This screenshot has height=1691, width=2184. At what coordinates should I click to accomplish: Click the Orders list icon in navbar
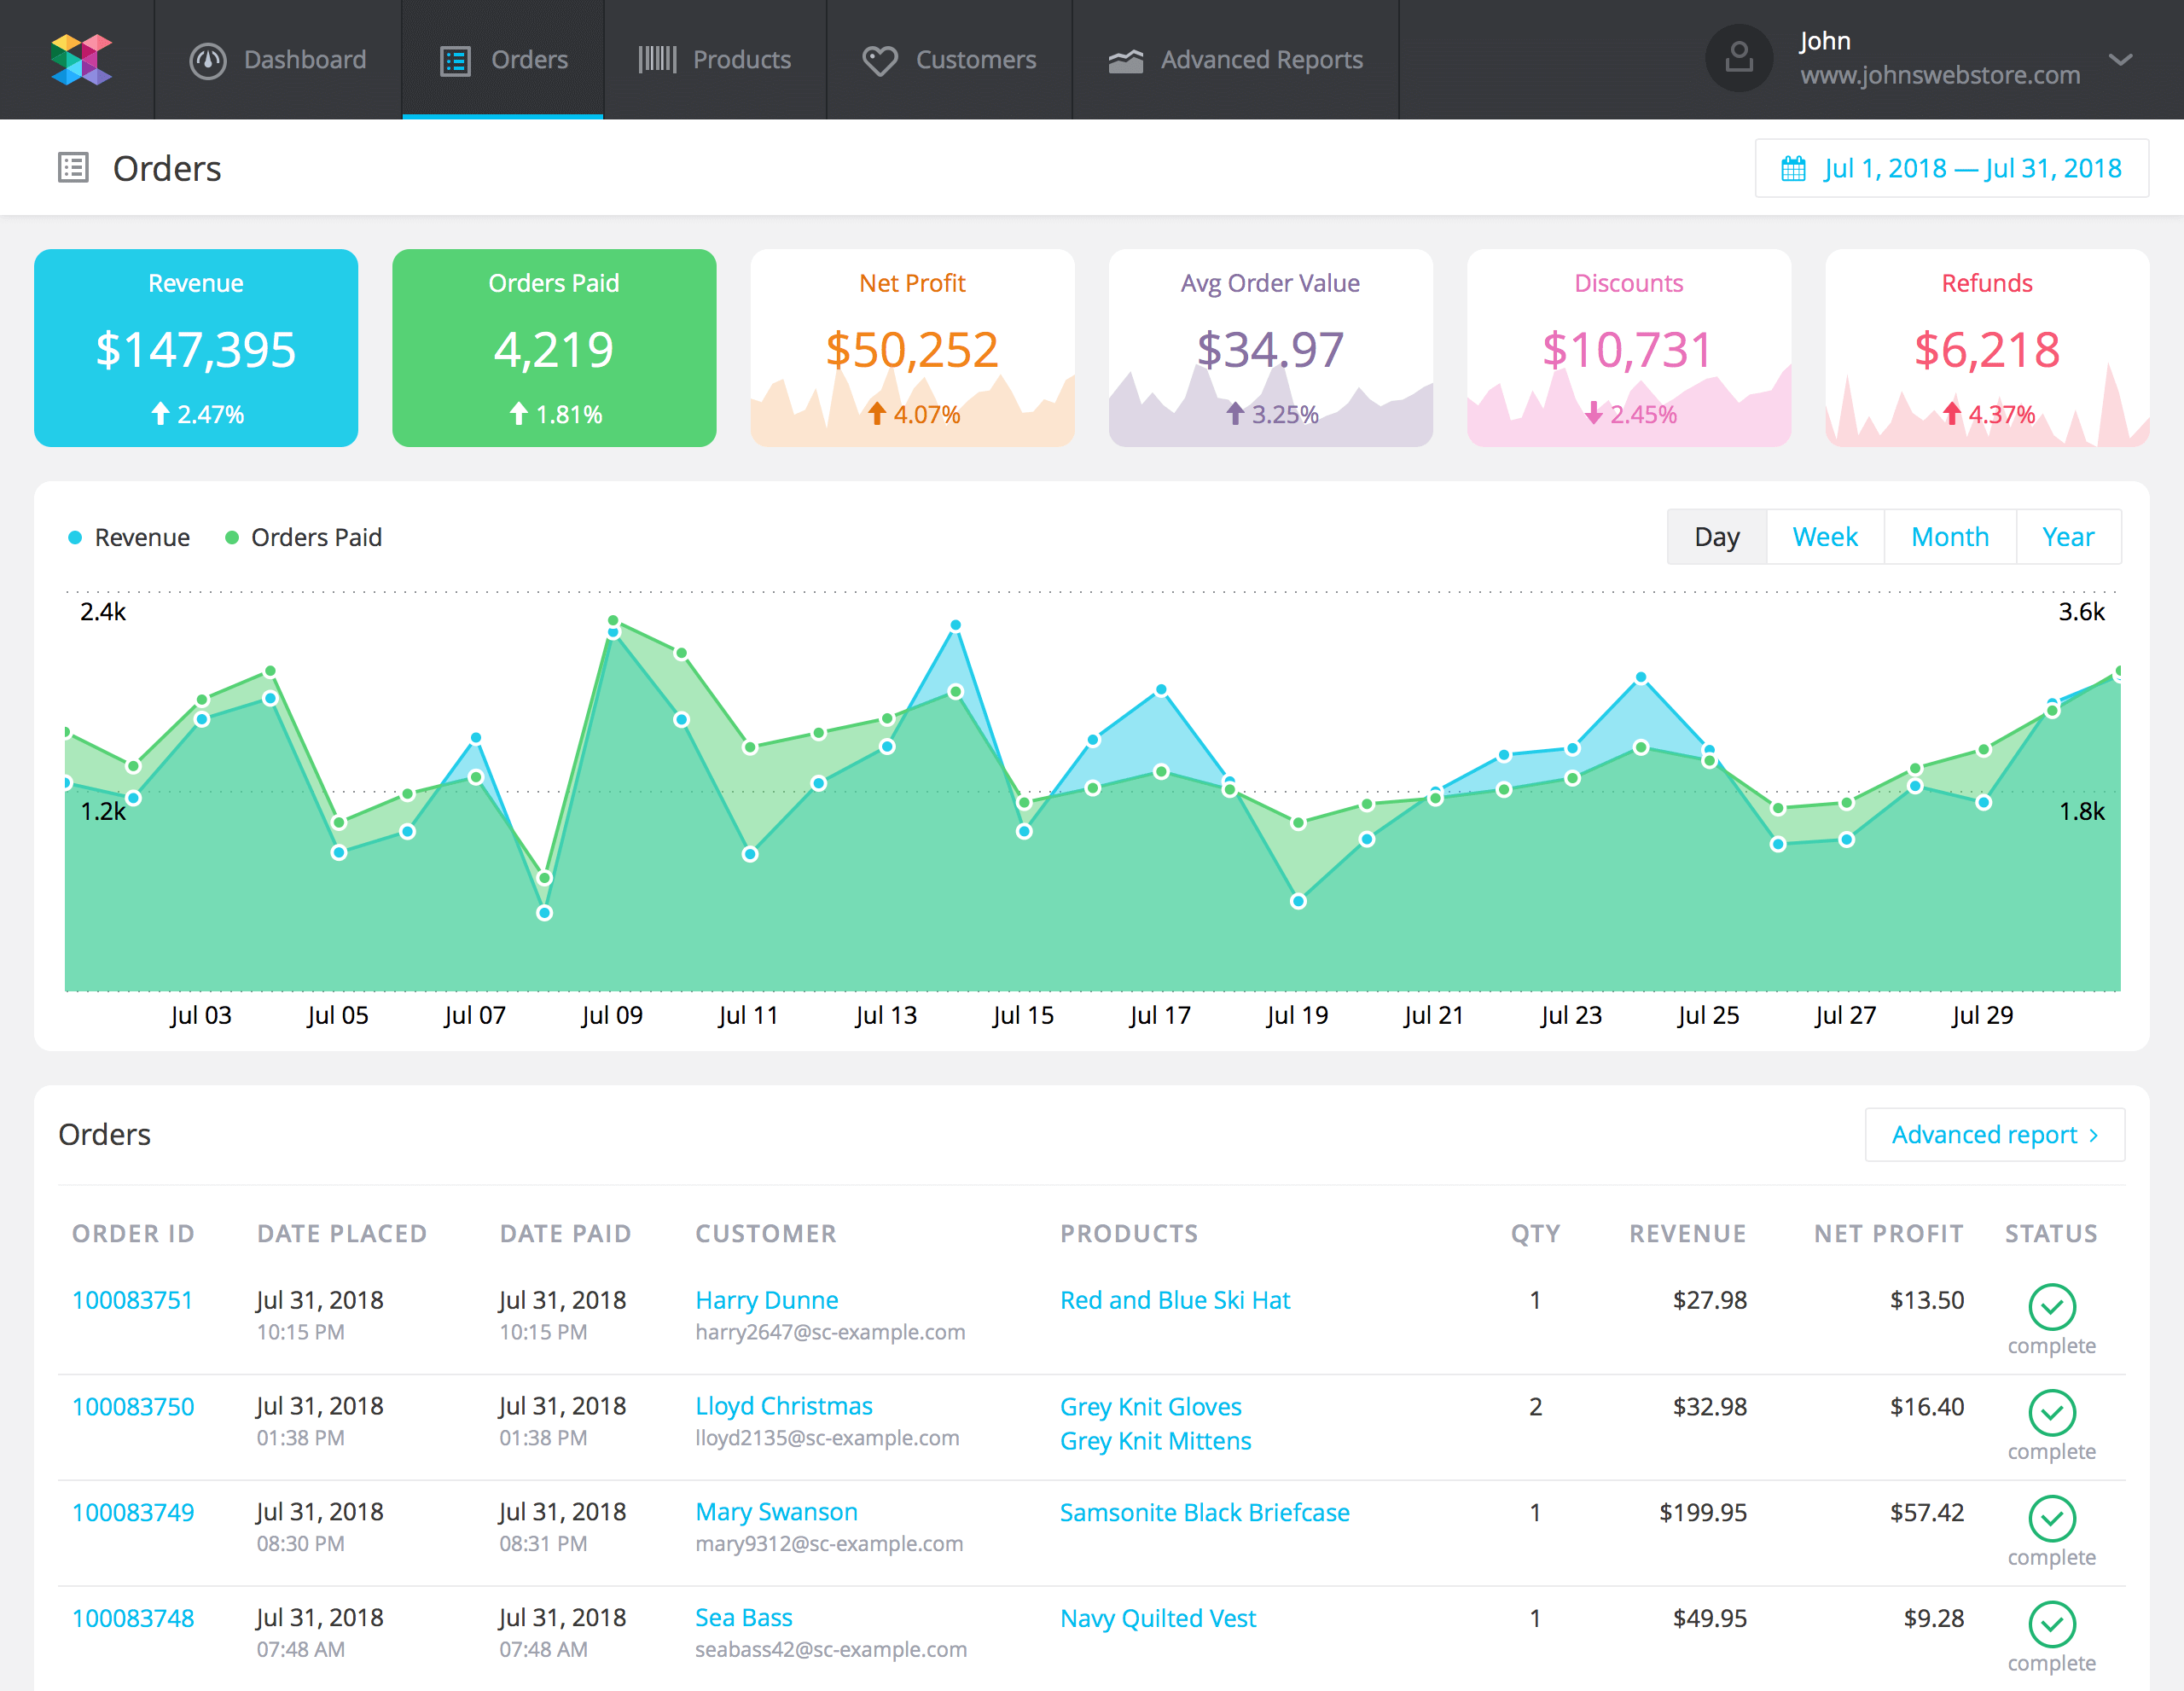(x=455, y=61)
